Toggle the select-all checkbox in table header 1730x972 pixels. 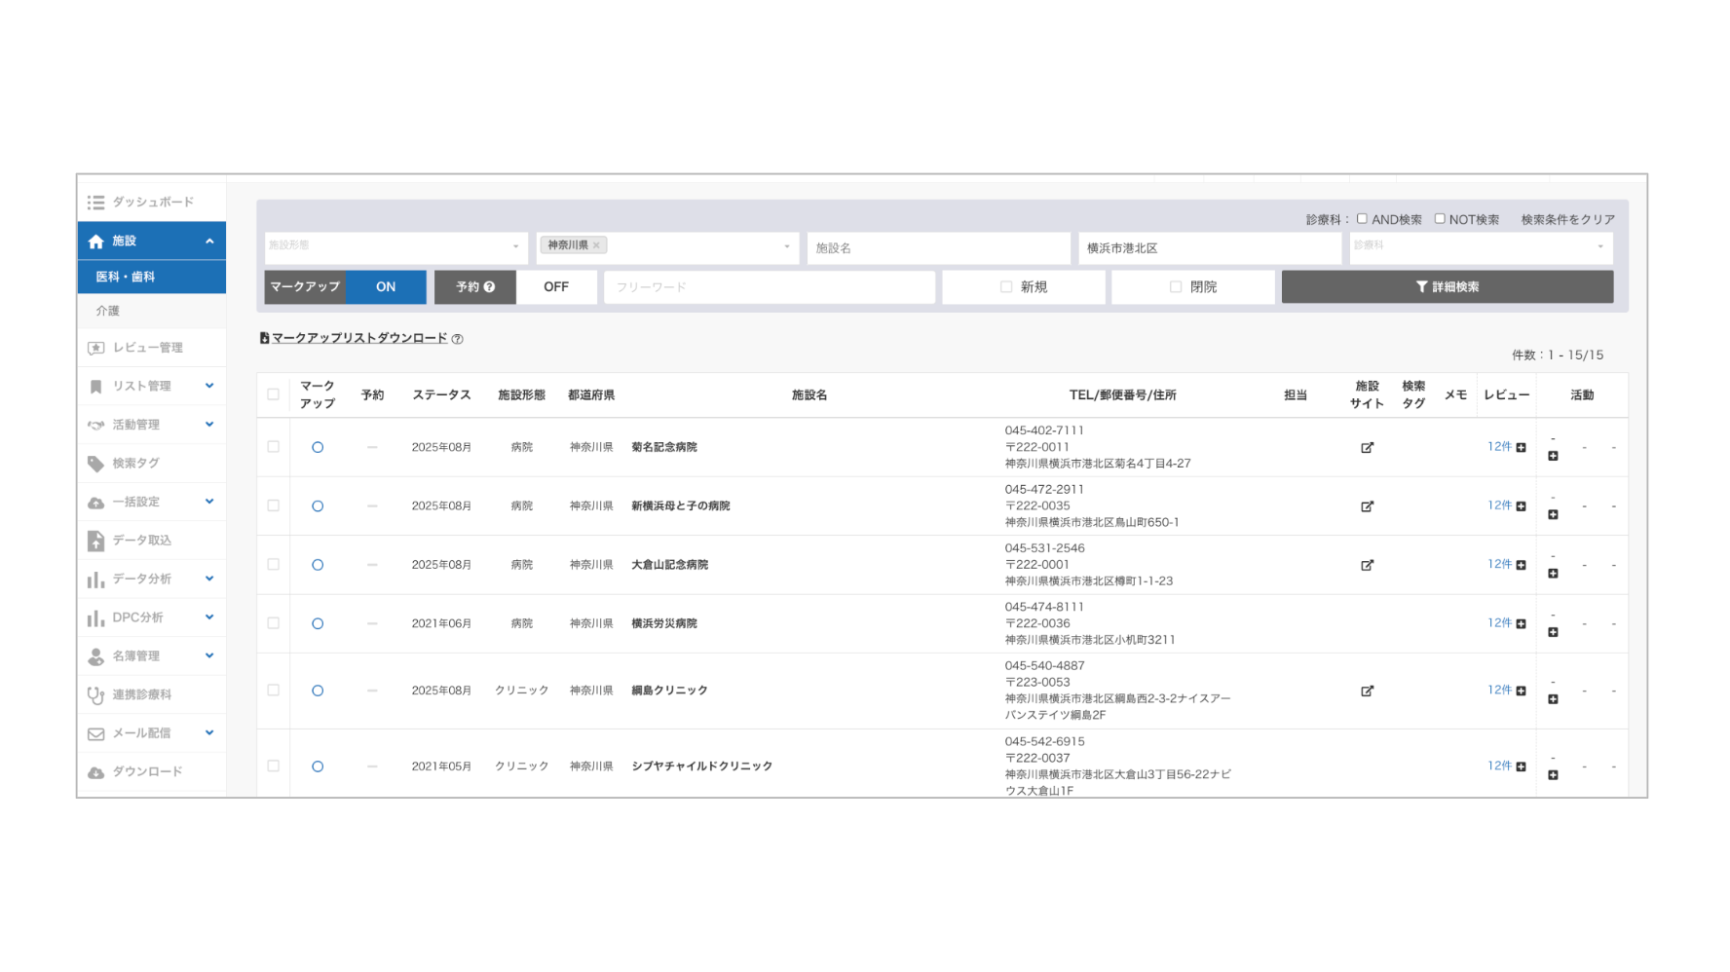pos(273,395)
